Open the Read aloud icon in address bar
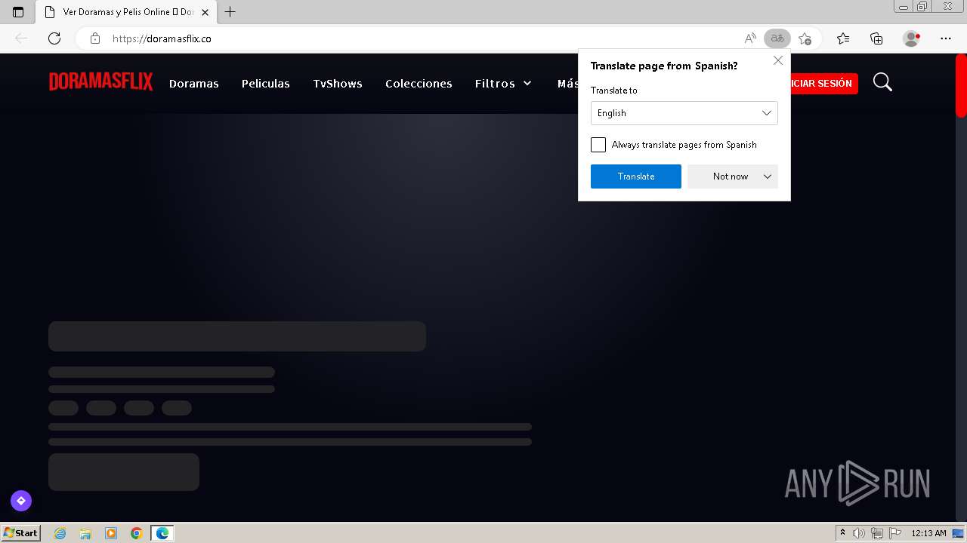 click(x=750, y=38)
